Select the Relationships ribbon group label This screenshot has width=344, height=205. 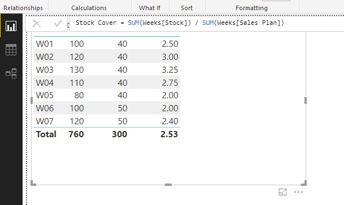23,8
